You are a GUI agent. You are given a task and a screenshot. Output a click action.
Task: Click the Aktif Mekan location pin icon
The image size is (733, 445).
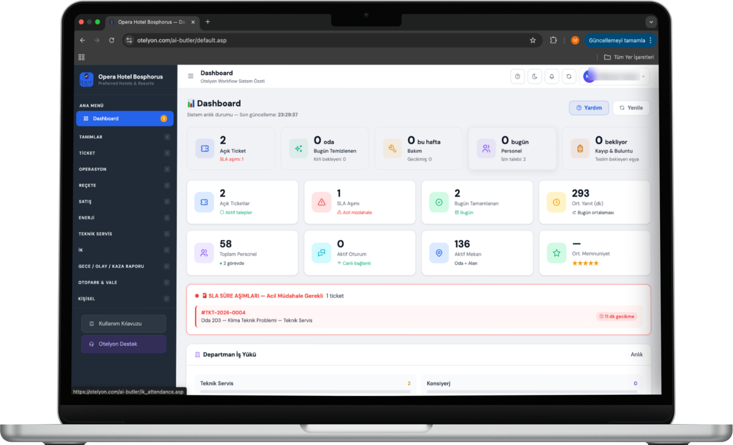[x=439, y=253]
